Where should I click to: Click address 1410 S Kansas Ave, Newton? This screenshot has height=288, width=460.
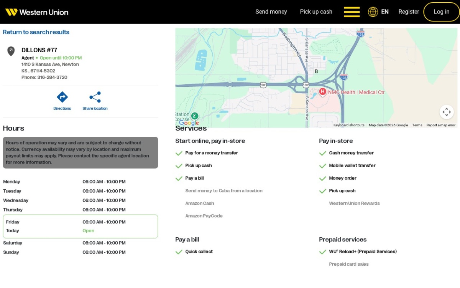point(50,65)
